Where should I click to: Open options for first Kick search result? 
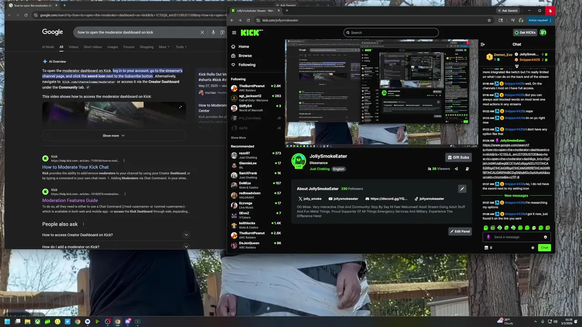[x=124, y=160]
